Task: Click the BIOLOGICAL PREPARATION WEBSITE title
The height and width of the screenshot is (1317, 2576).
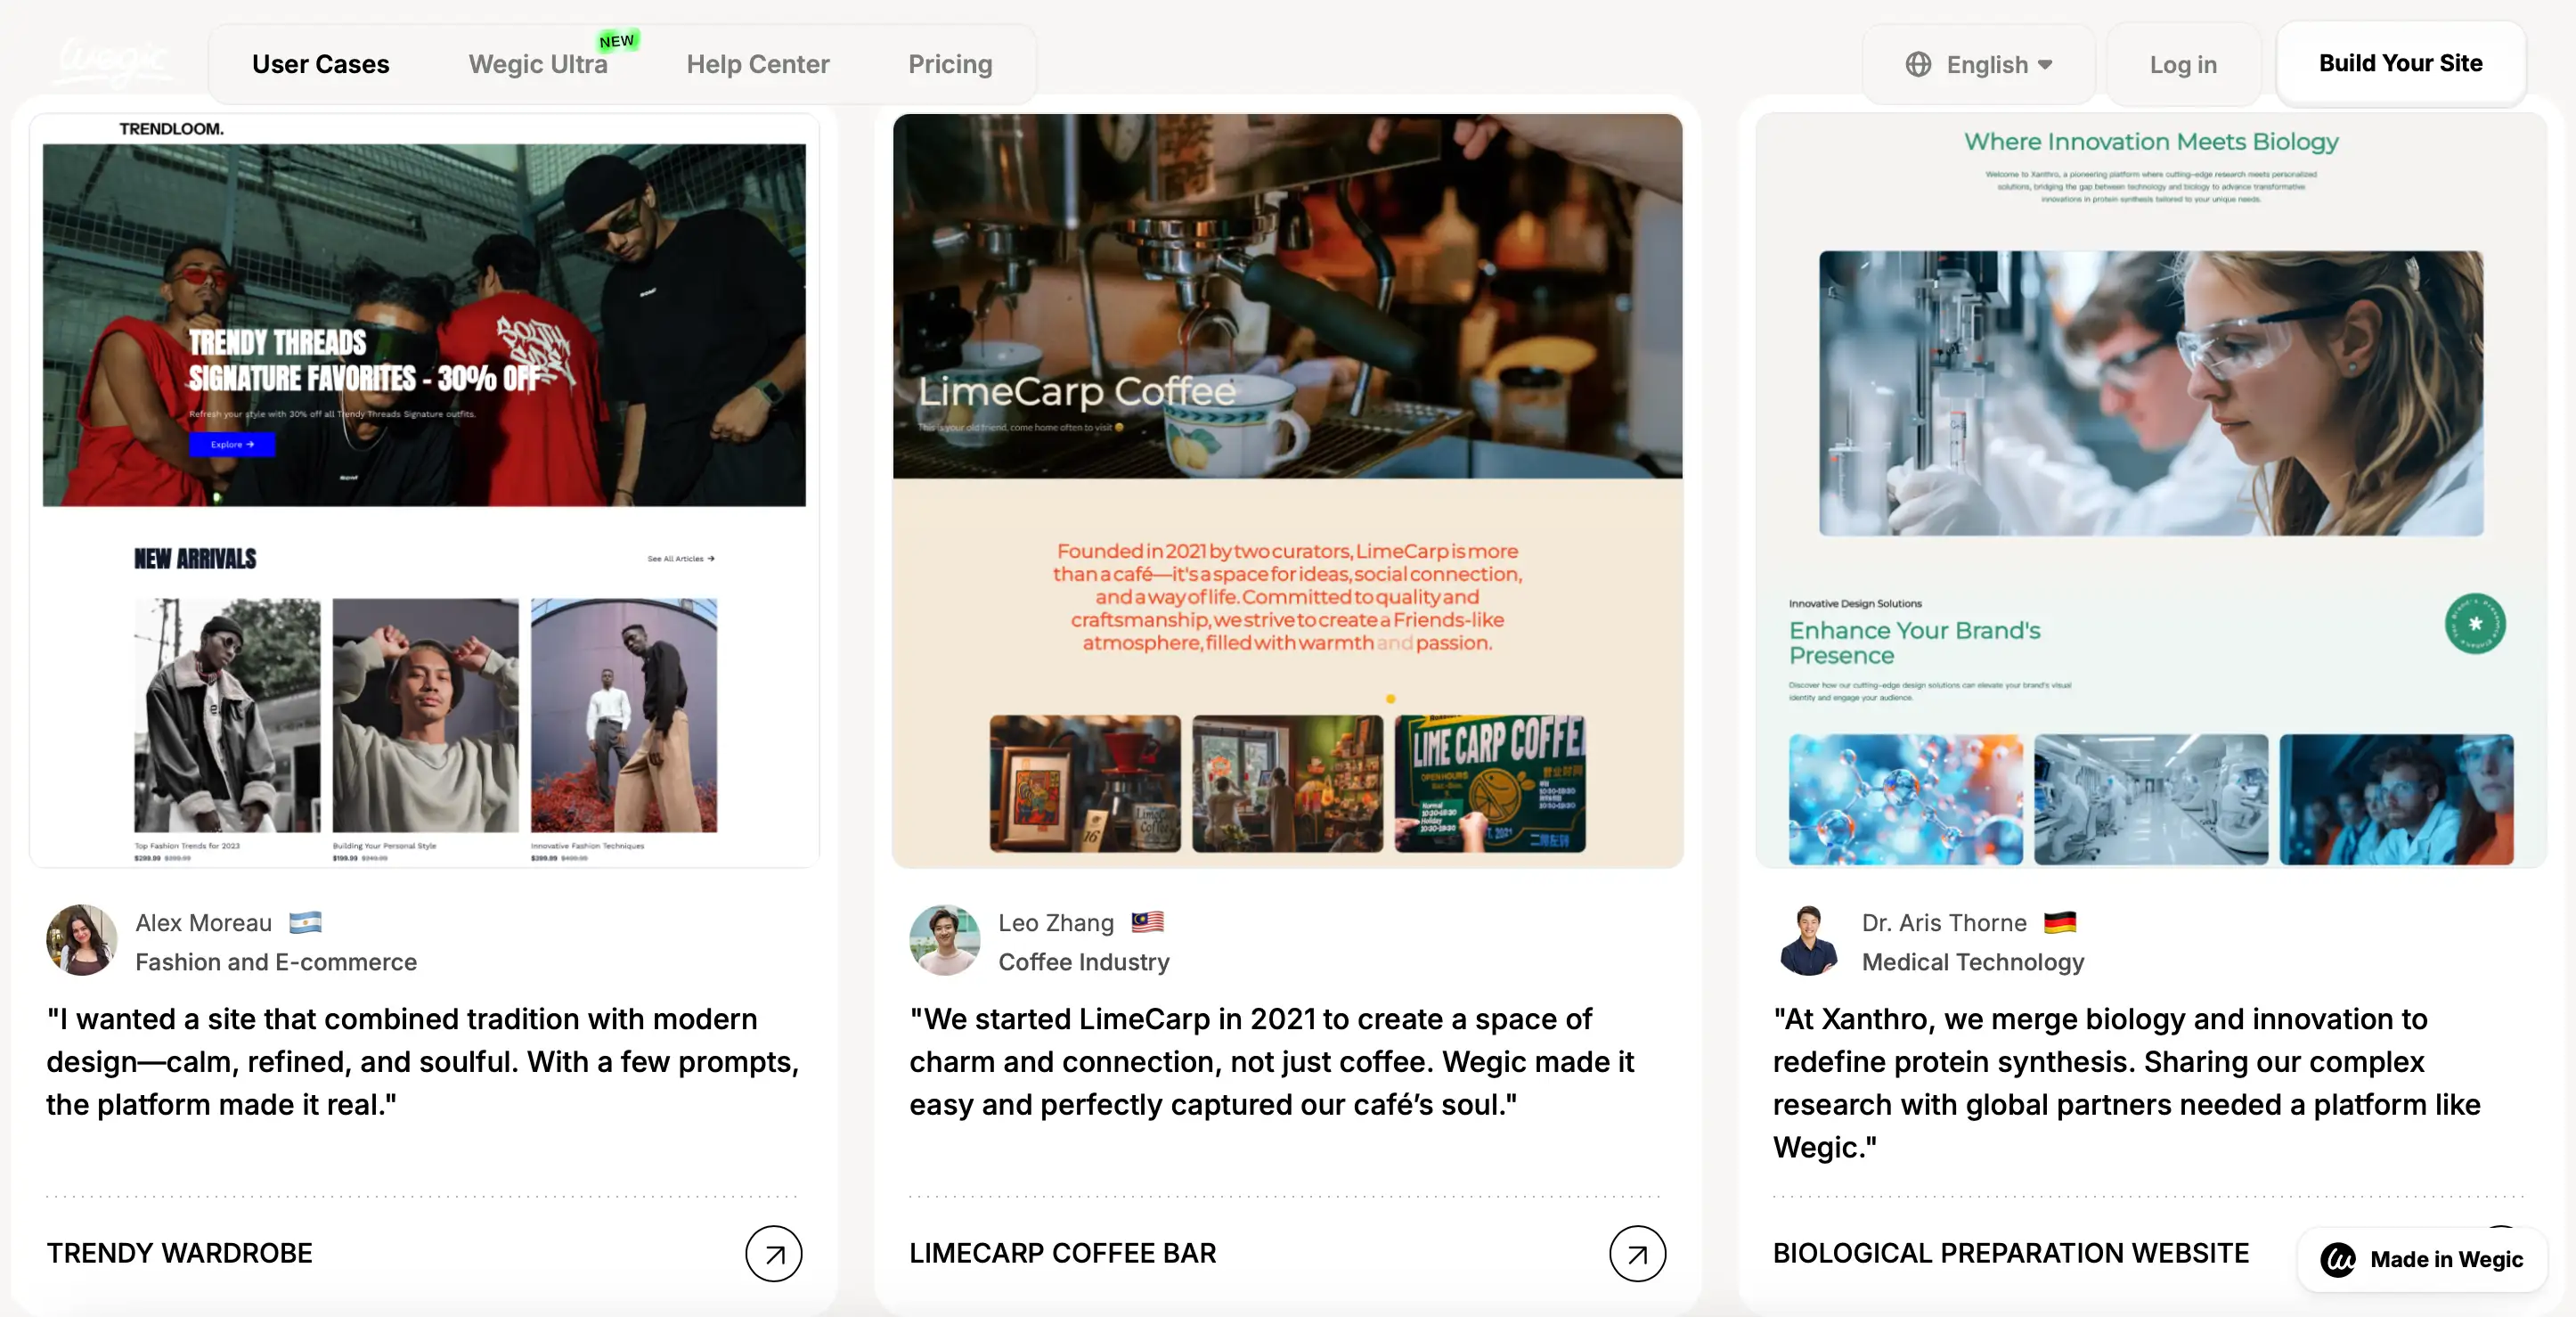Action: click(x=2010, y=1252)
